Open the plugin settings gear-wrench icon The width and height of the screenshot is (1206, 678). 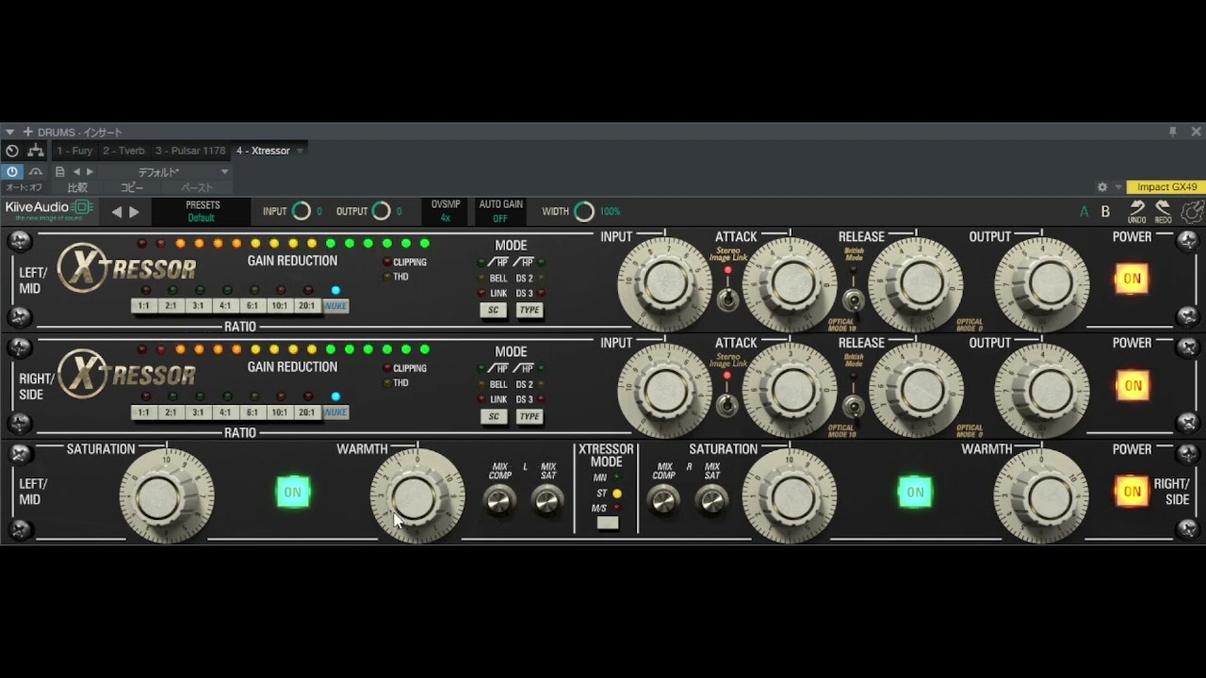tap(1192, 211)
